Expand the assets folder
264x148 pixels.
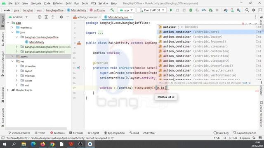(x=12, y=57)
